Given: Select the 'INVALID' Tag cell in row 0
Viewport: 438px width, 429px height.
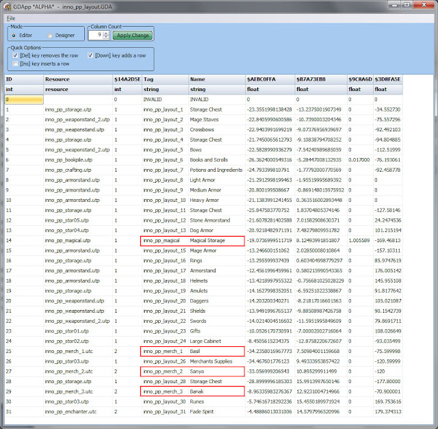Looking at the screenshot, I should point(165,99).
